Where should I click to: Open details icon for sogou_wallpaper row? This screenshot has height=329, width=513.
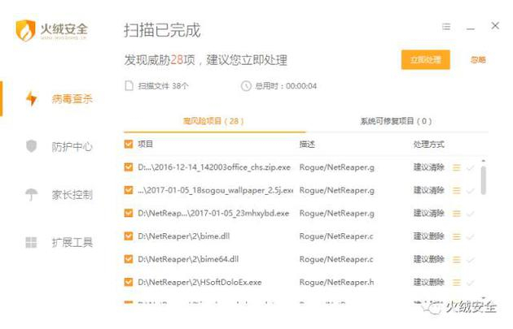point(456,191)
